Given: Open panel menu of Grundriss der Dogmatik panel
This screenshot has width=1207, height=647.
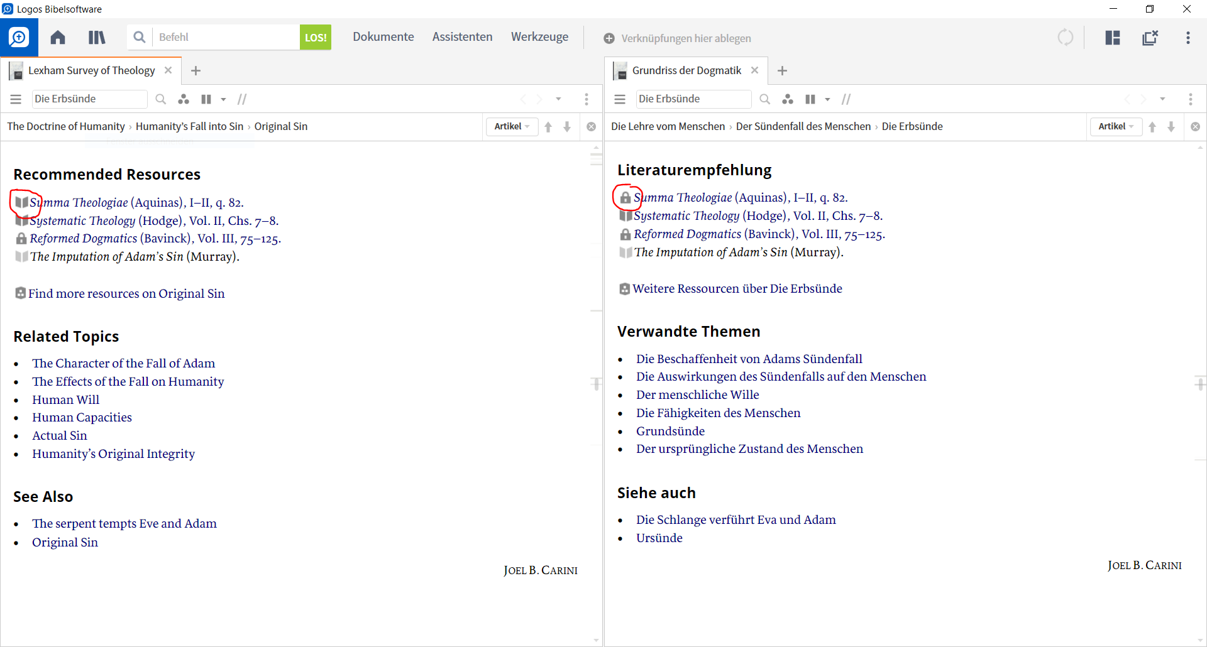Looking at the screenshot, I should (x=1191, y=99).
